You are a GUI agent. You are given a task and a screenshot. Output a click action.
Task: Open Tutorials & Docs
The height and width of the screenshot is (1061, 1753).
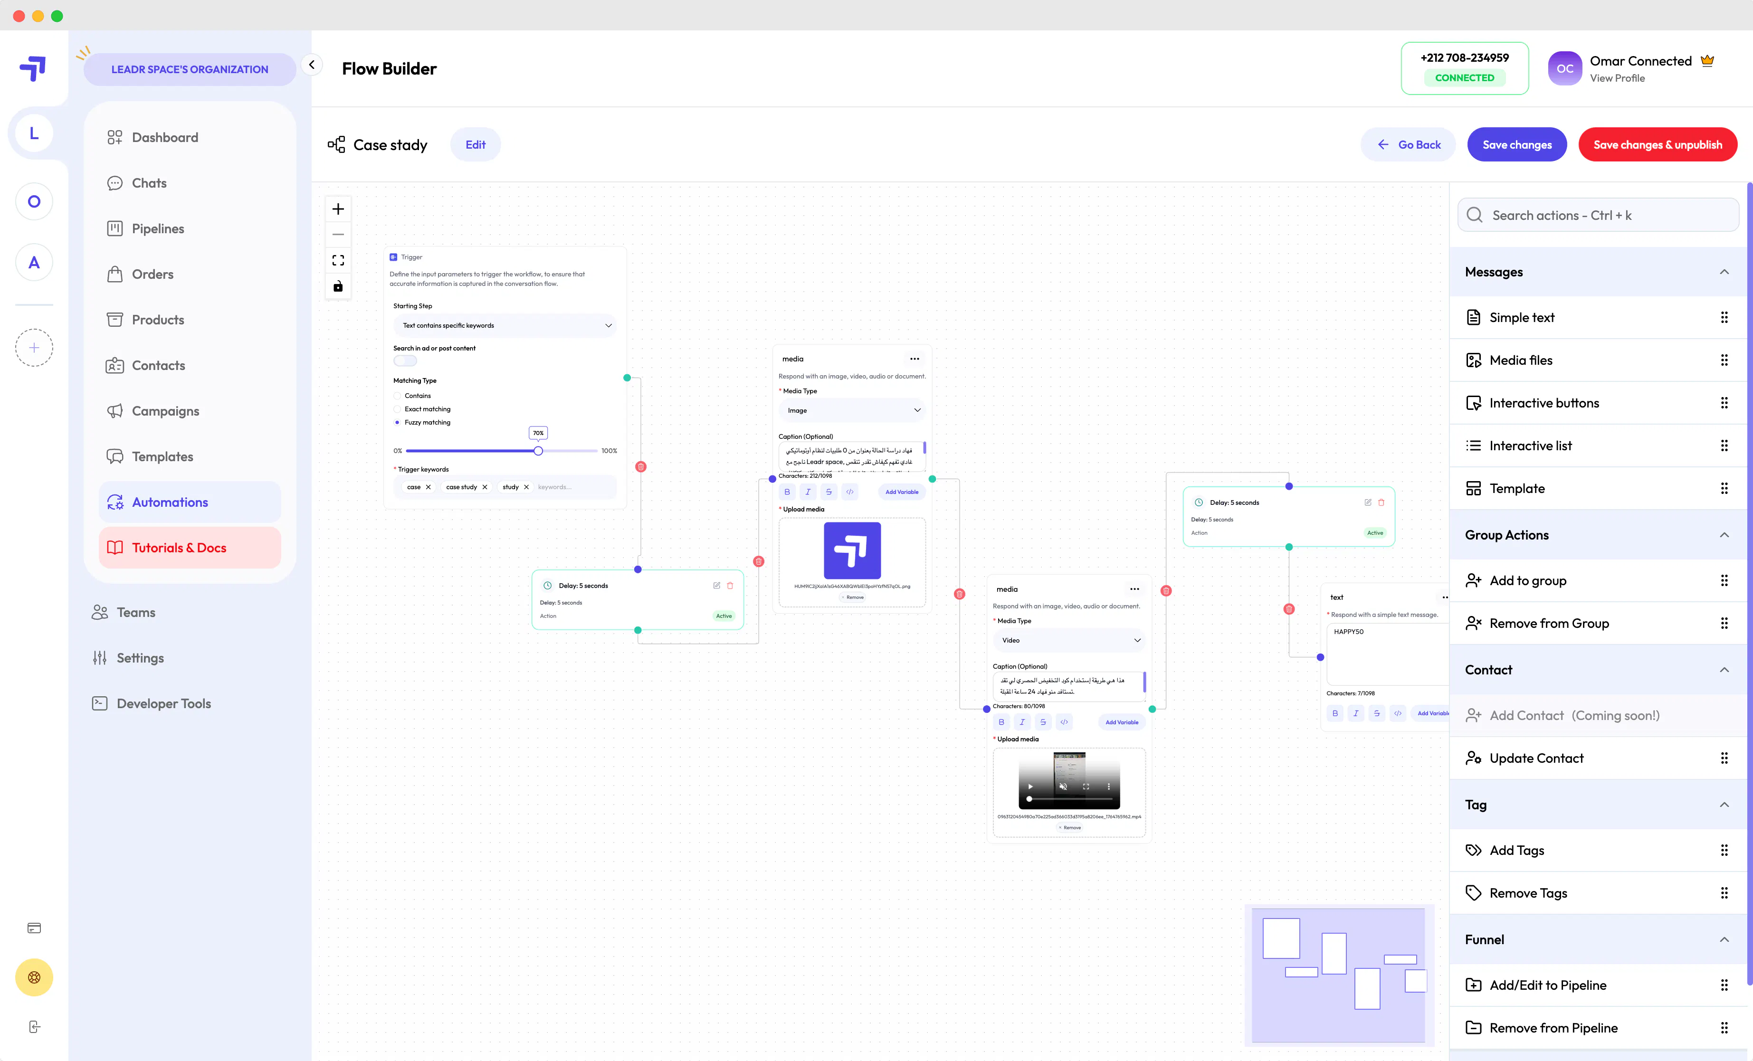pos(189,548)
